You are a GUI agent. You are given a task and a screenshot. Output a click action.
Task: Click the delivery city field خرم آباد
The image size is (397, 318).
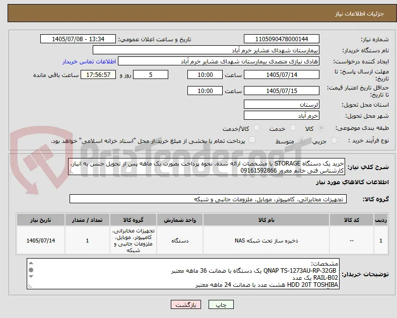pos(282,115)
